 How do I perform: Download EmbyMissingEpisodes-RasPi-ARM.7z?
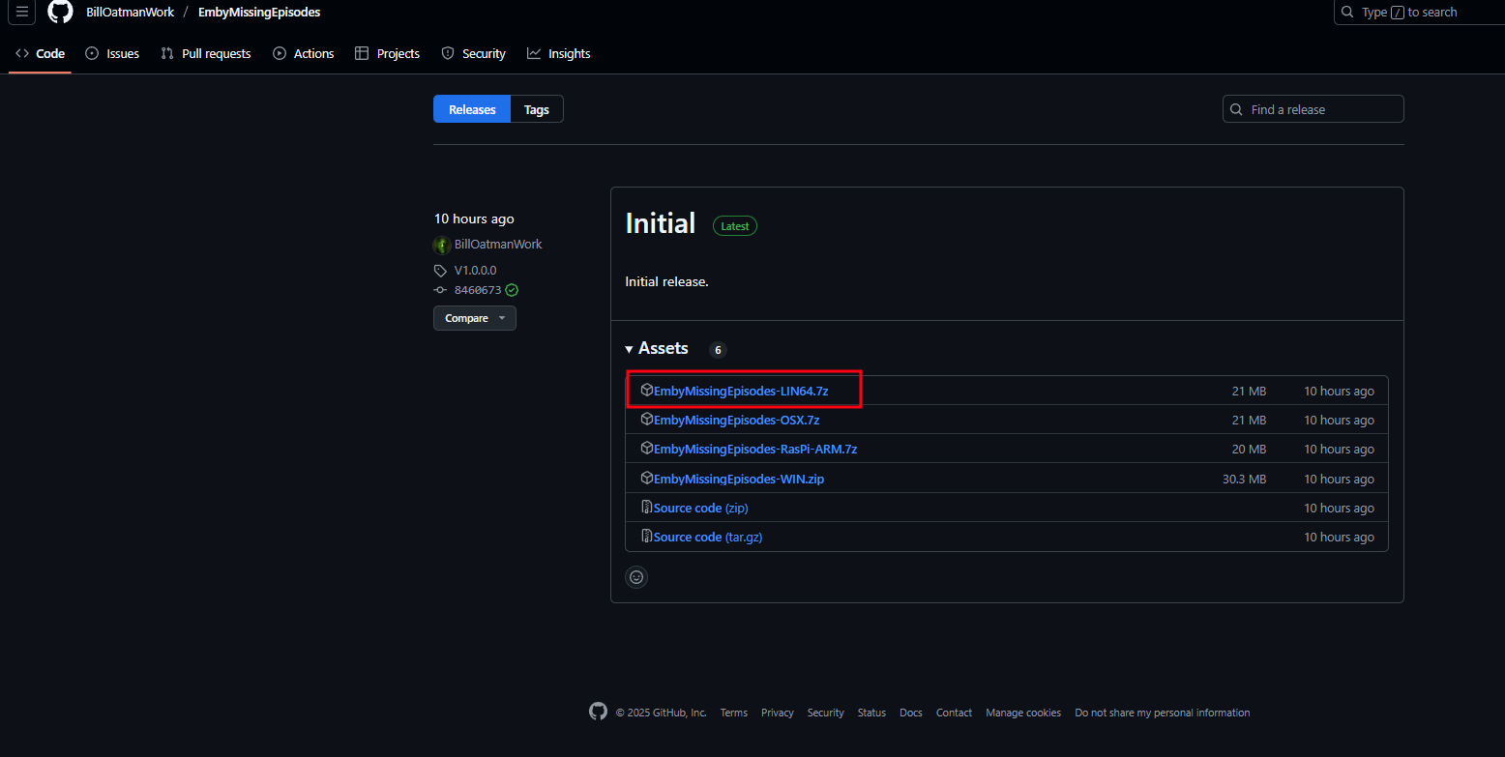coord(755,449)
